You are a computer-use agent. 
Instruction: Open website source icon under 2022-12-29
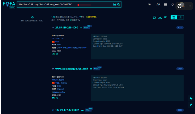tap(53, 98)
